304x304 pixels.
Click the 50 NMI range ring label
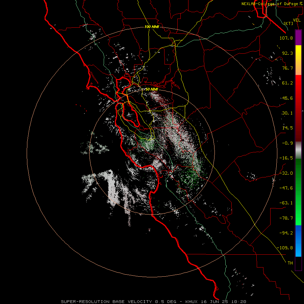click(152, 89)
